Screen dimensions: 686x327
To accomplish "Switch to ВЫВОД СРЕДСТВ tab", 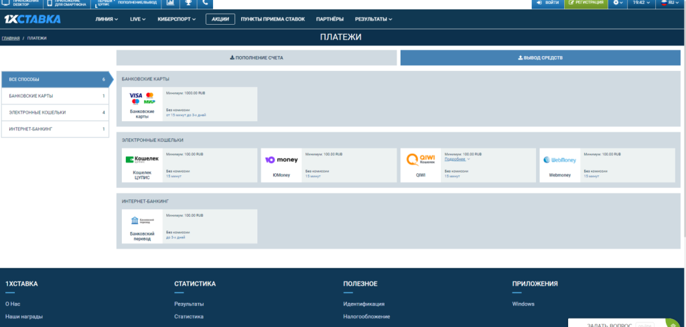I will 540,58.
